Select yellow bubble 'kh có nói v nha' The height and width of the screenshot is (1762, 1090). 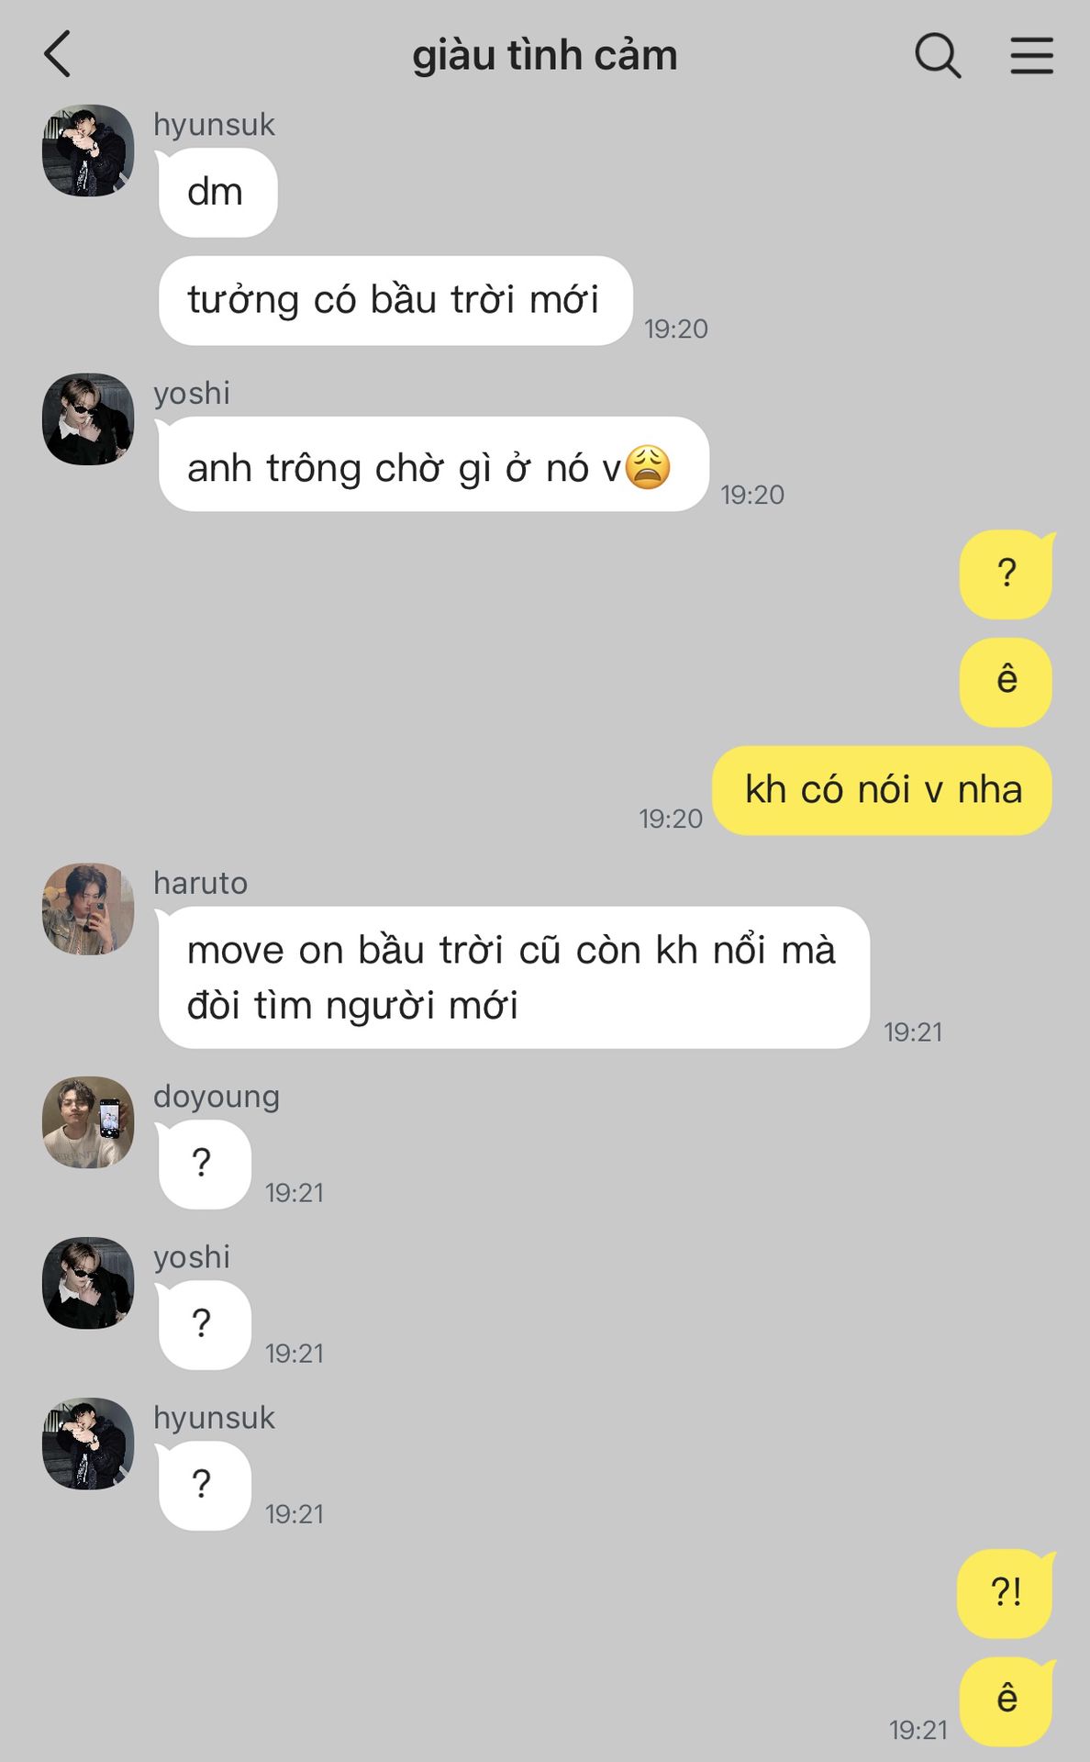[882, 790]
